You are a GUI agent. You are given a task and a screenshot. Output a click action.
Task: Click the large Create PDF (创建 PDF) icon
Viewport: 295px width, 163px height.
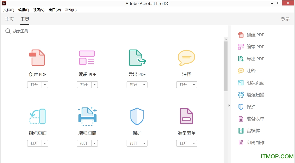(37, 58)
